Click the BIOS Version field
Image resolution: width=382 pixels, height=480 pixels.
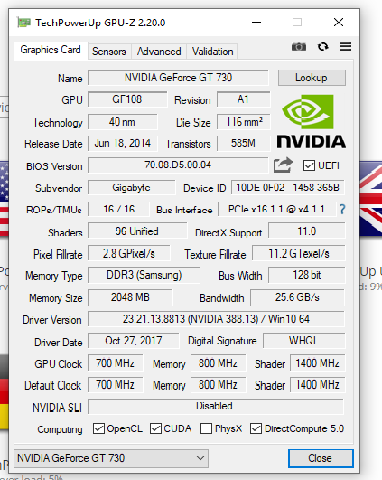coord(178,165)
